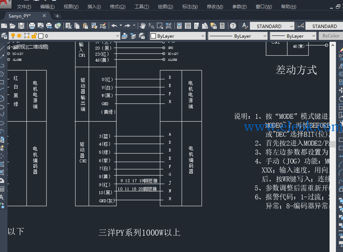Click the Copy toolbar icon
The height and width of the screenshot is (252, 343).
(77, 26)
